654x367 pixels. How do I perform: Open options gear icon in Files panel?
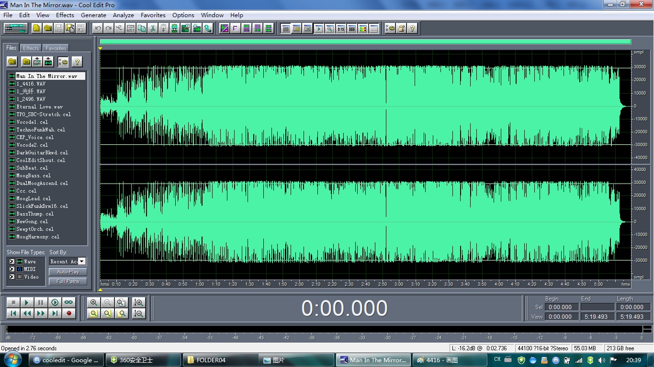click(63, 62)
